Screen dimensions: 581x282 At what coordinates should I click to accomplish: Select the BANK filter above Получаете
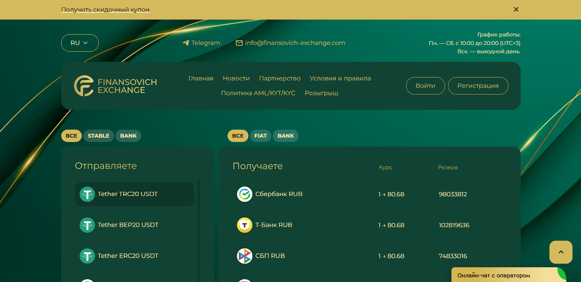(286, 136)
